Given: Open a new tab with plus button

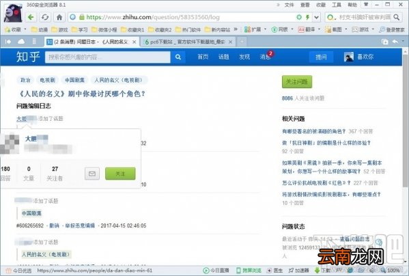Looking at the screenshot, I should coord(242,42).
